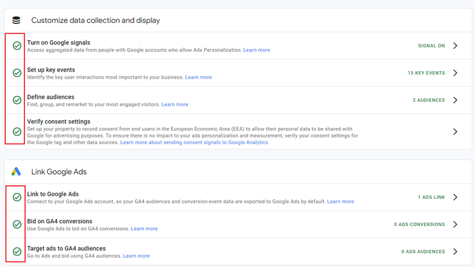The height and width of the screenshot is (267, 475).
Task: Click the green checkmark for Target ads to GA4 audiences
Action: click(17, 252)
